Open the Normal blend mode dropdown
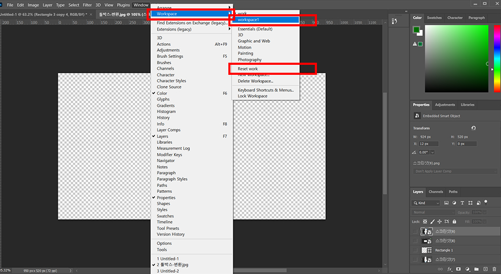Screen dimensions: 501x274 [x=433, y=212]
